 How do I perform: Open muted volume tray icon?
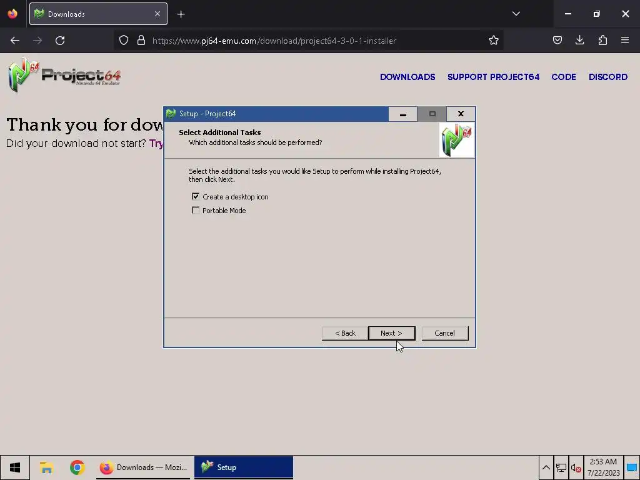(x=576, y=467)
